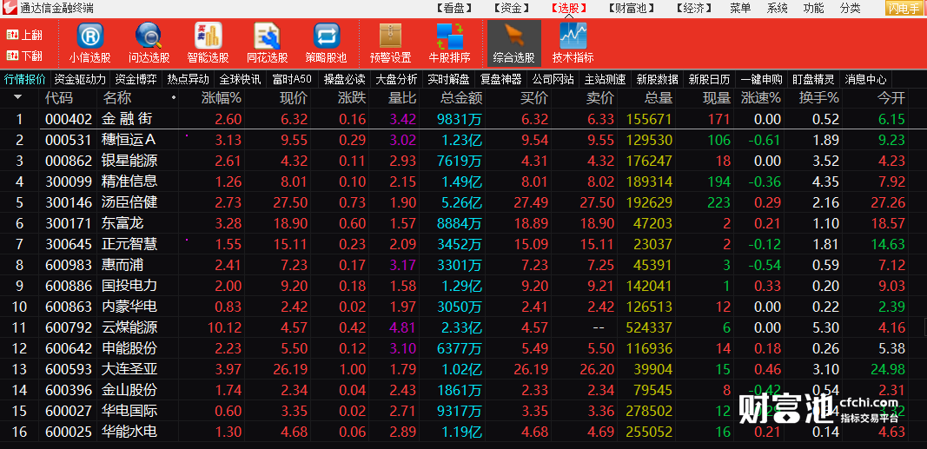Select stock 华能水电
927x449 pixels.
(129, 432)
